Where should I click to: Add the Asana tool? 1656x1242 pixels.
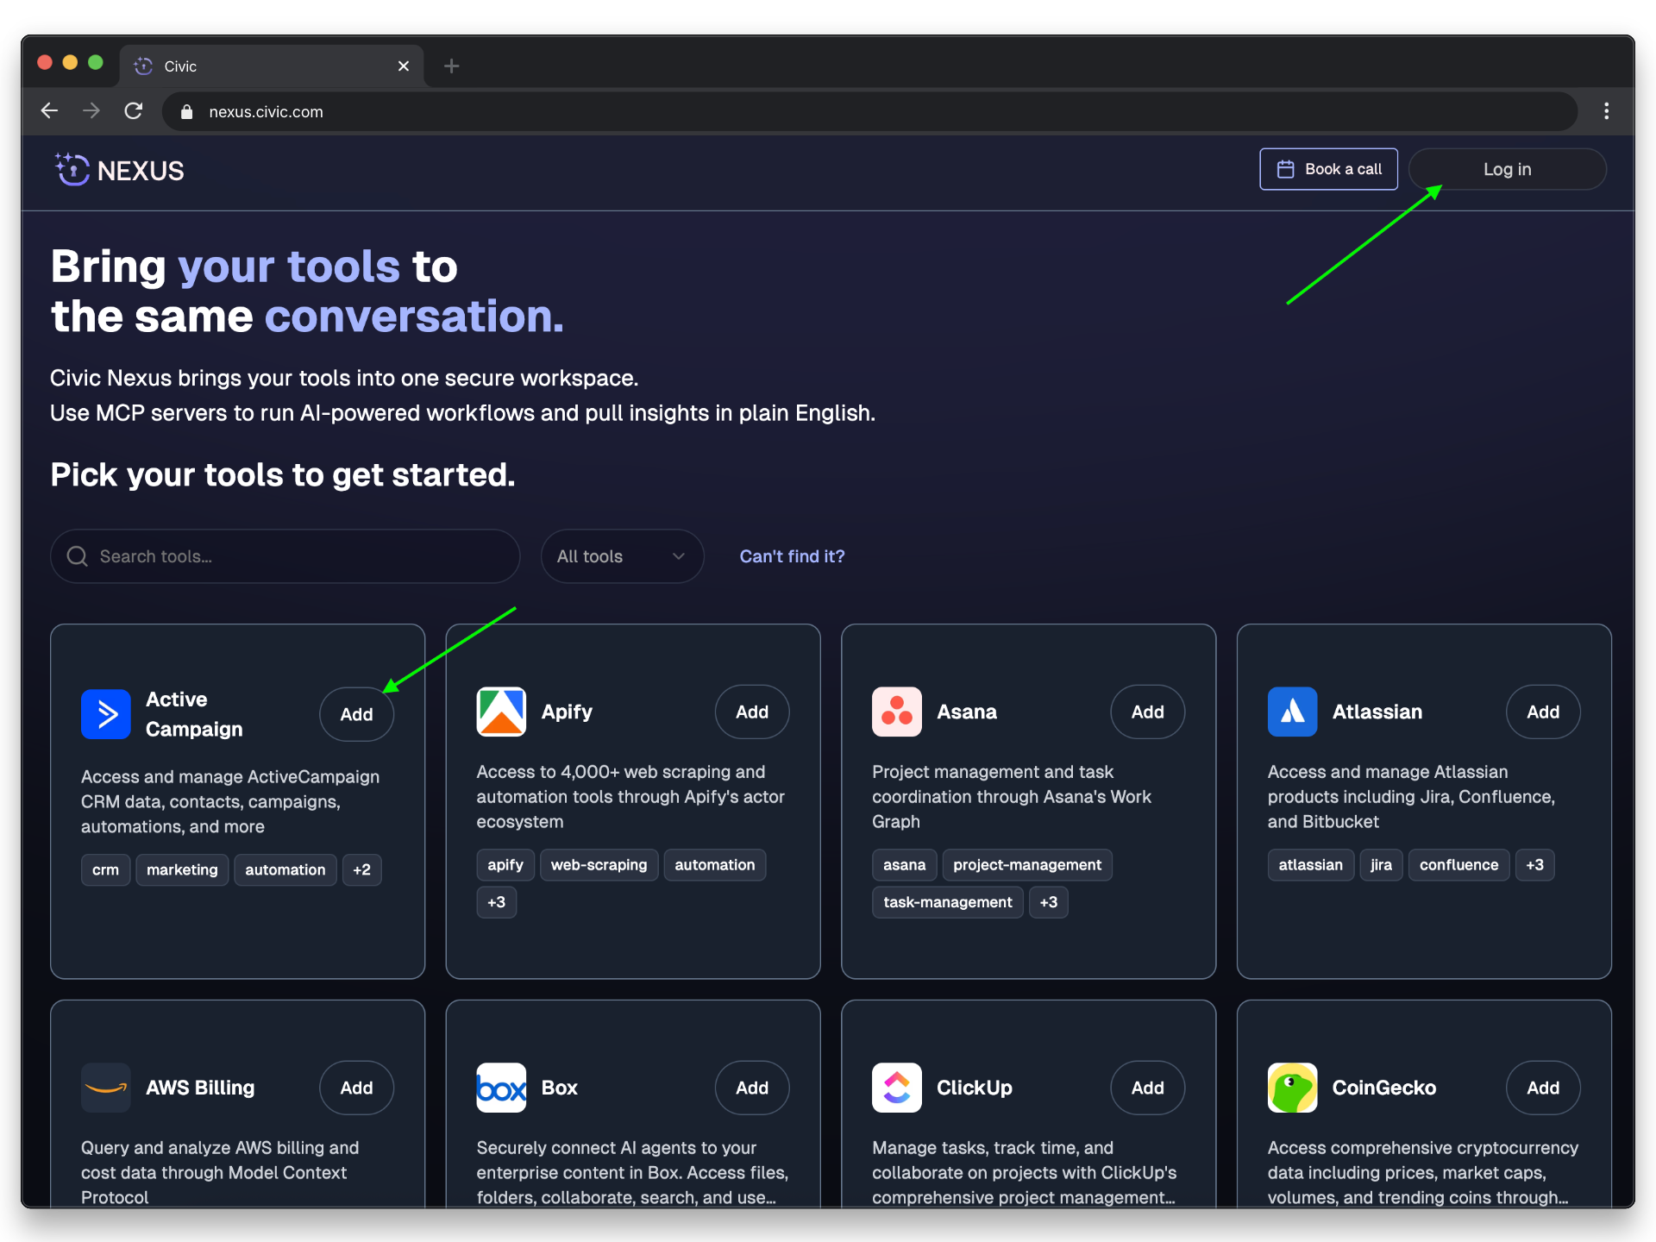coord(1146,712)
